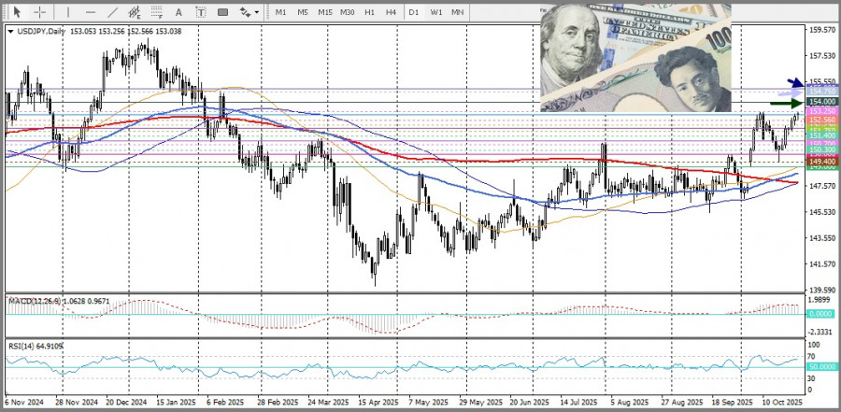Click the MACD 0.0000 level label

click(x=820, y=314)
